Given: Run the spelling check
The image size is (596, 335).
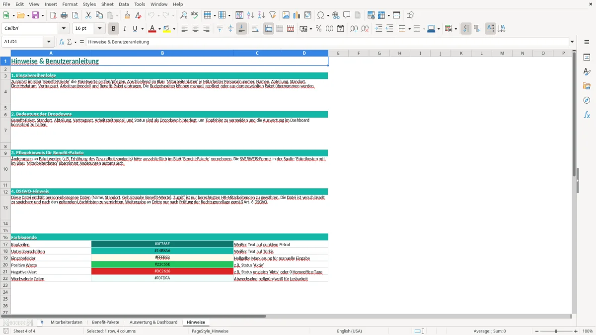Looking at the screenshot, I should pos(195,15).
